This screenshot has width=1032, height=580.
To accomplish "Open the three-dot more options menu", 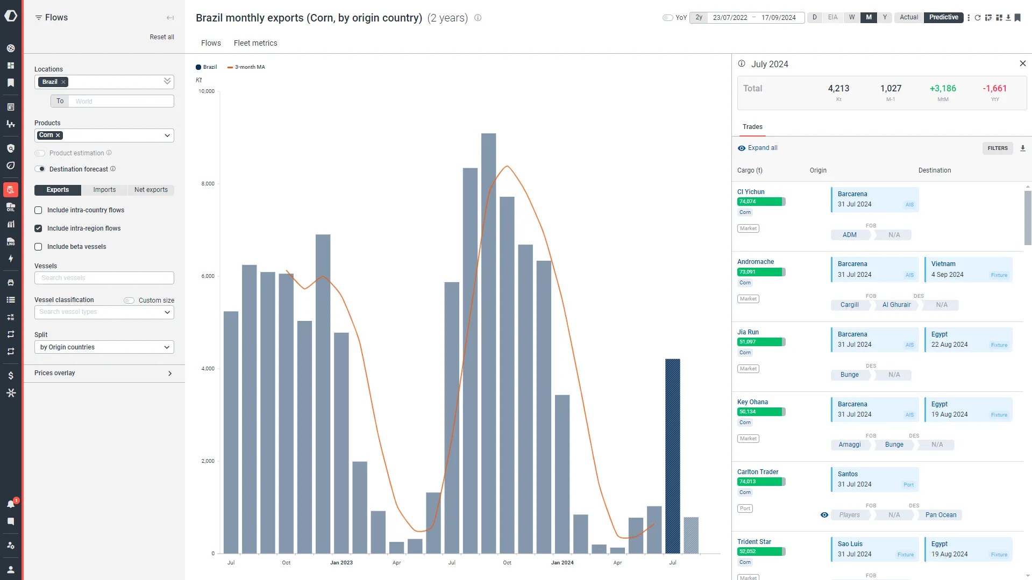I will click(x=969, y=18).
